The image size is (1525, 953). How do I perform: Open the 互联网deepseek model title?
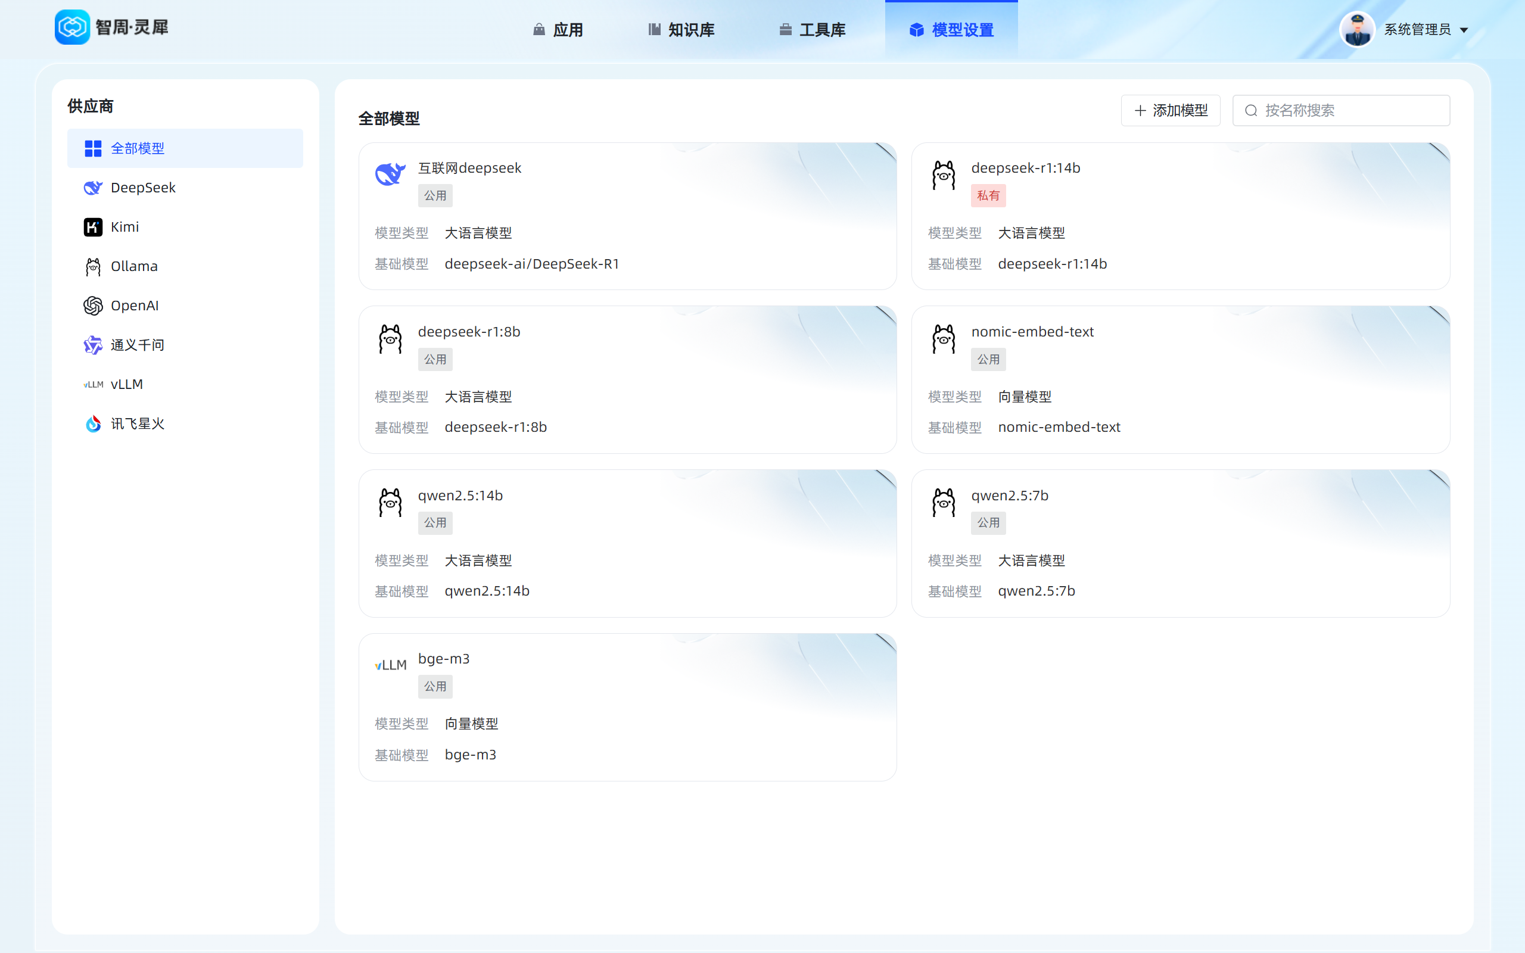click(469, 169)
